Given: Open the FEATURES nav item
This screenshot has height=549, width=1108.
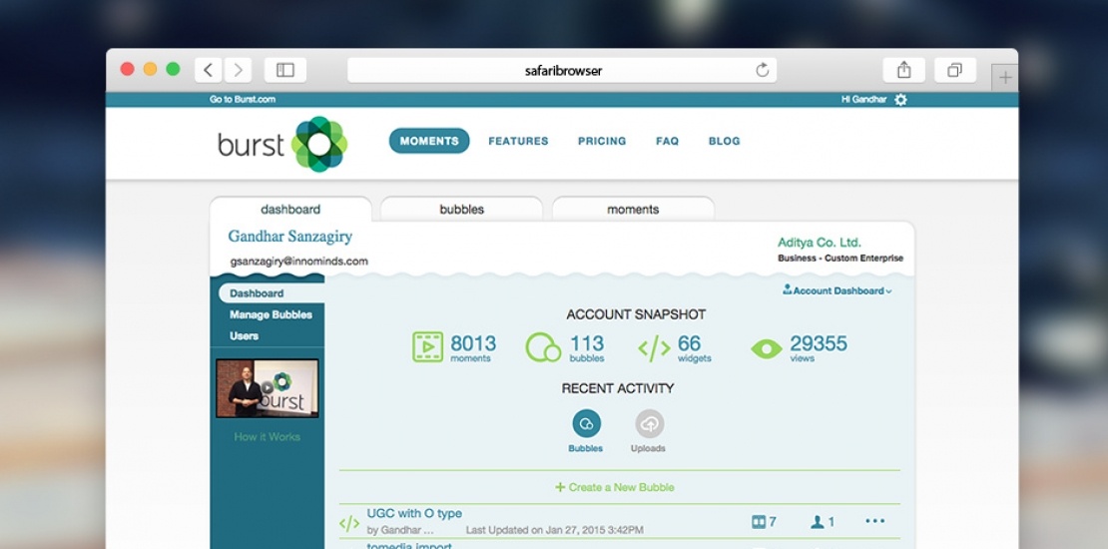Looking at the screenshot, I should pyautogui.click(x=518, y=141).
